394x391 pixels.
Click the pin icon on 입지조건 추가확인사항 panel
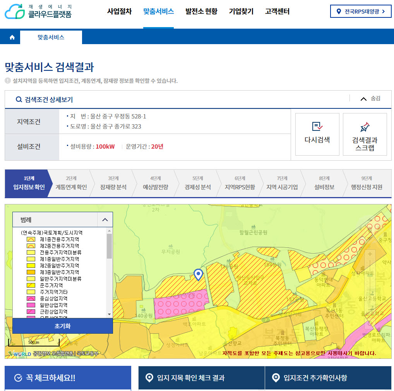click(x=276, y=378)
